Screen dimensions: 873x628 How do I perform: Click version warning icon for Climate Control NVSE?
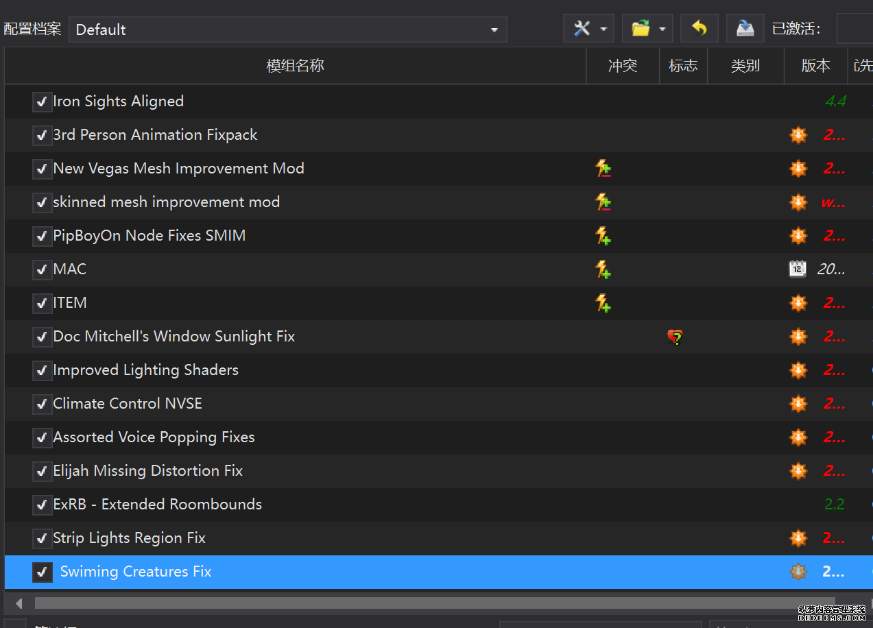pyautogui.click(x=798, y=404)
